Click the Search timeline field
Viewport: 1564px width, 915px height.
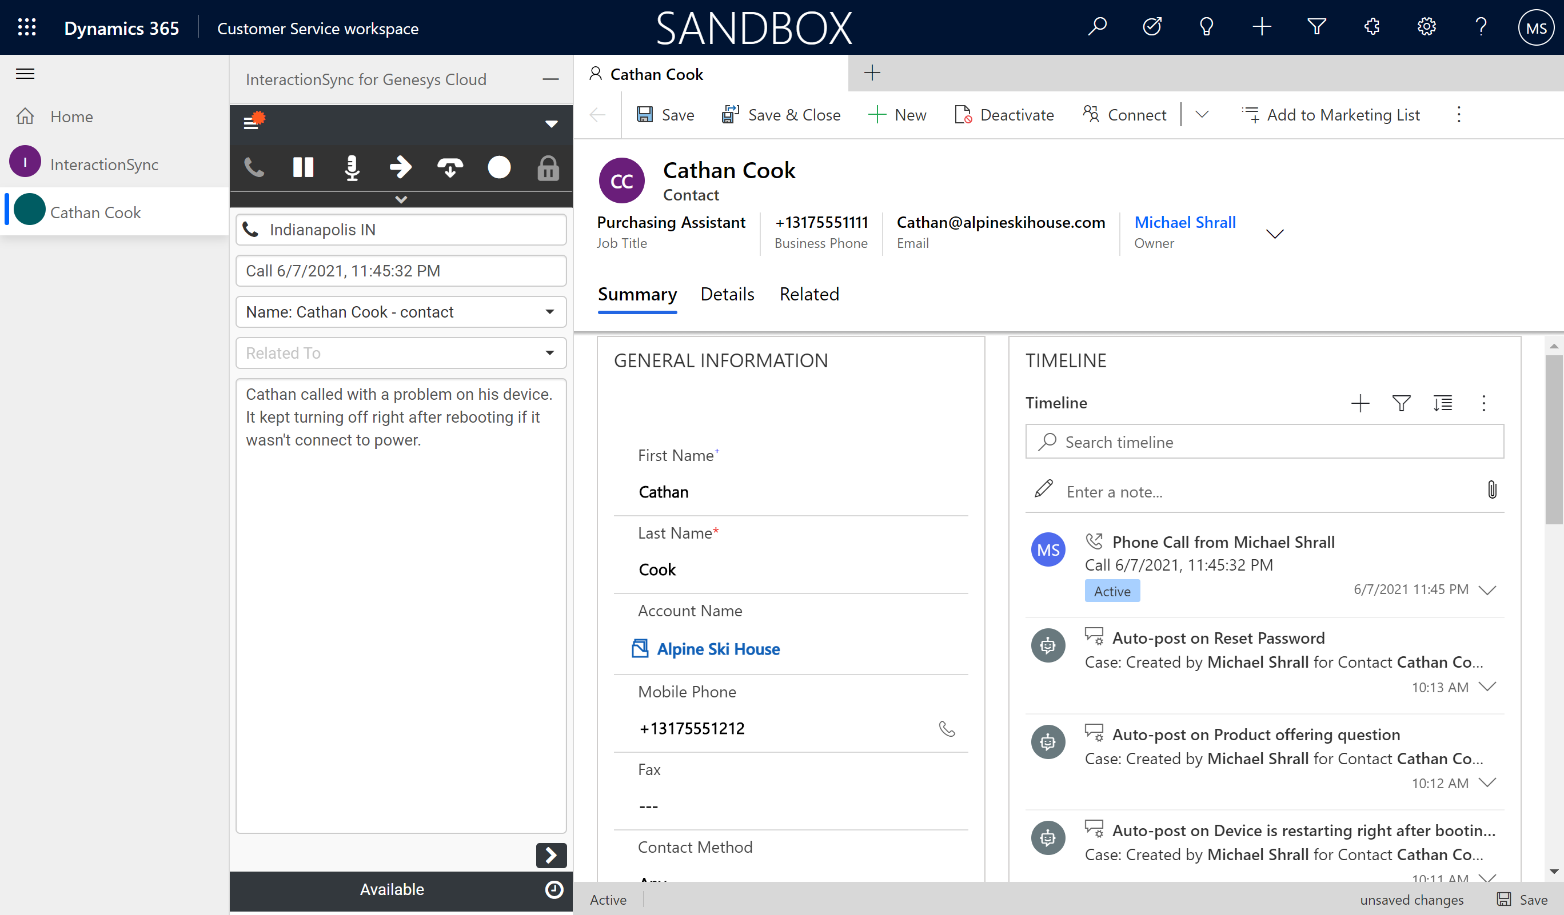click(x=1265, y=442)
